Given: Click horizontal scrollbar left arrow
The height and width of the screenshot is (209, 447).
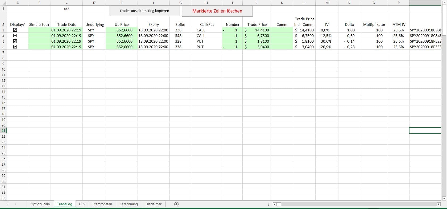Looking at the screenshot, I should [x=275, y=204].
